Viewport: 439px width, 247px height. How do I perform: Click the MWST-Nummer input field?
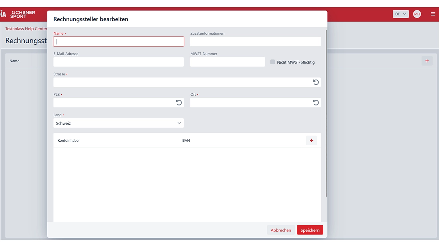pyautogui.click(x=228, y=62)
